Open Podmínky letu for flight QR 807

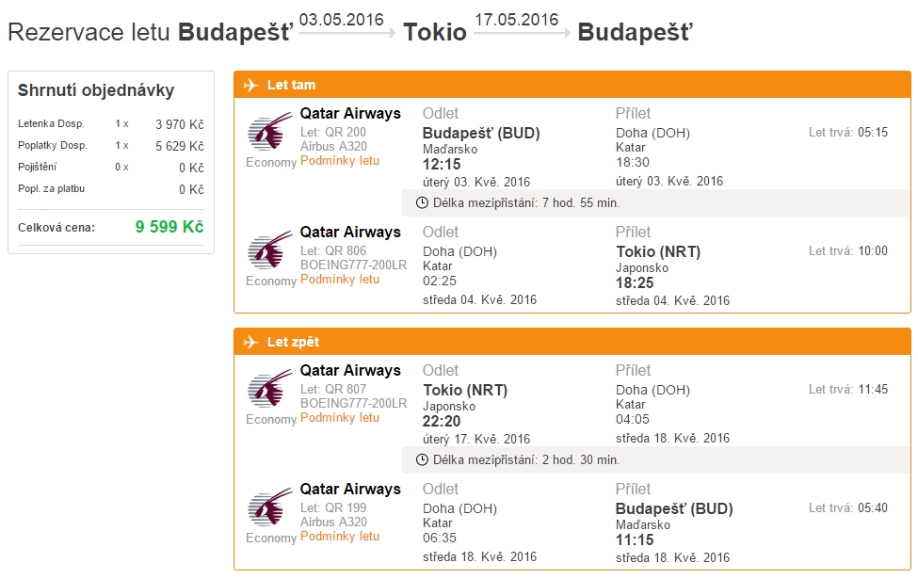pos(340,418)
